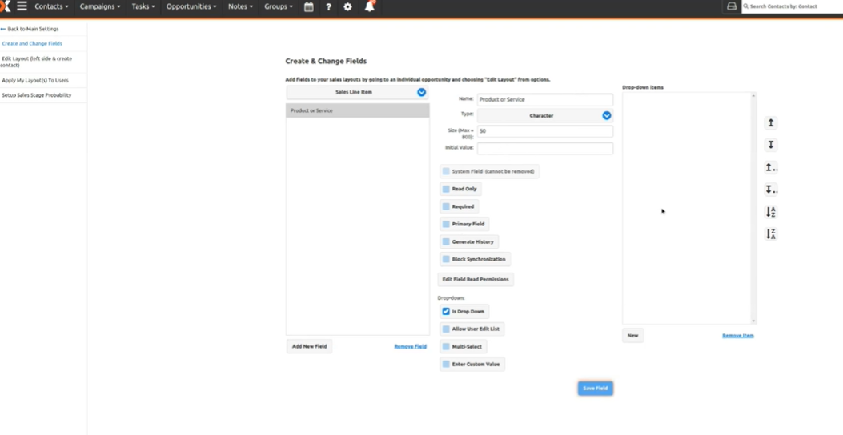Select Setup Sales Stage Probability in sidebar
This screenshot has height=435, width=843.
click(37, 95)
